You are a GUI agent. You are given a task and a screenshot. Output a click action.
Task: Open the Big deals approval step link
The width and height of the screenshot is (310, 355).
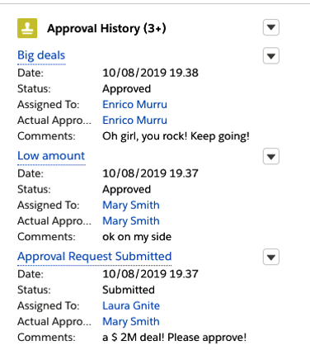(x=41, y=55)
